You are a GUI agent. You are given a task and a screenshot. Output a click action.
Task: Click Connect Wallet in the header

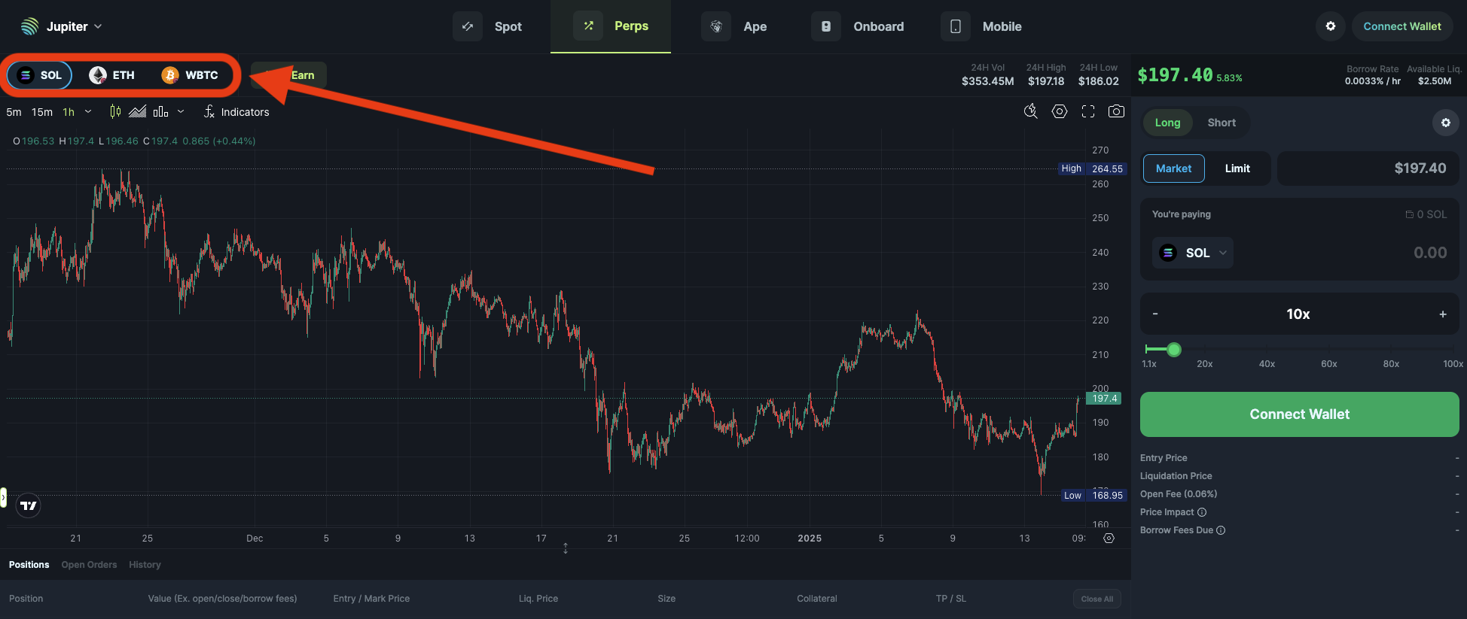pyautogui.click(x=1402, y=26)
